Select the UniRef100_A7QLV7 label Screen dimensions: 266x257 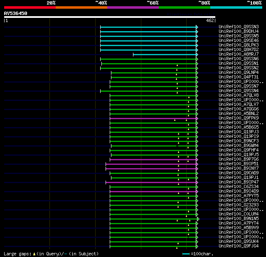239,105
